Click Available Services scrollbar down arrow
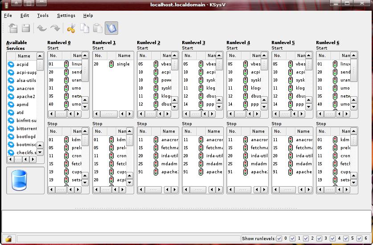Image resolution: width=373 pixels, height=245 pixels. point(40,152)
